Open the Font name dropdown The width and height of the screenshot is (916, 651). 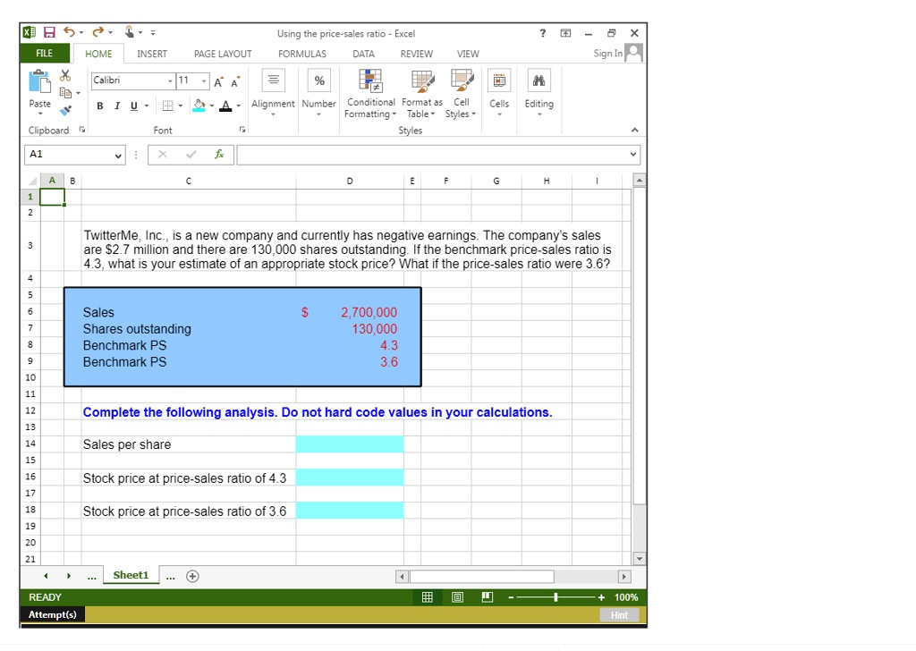click(x=169, y=80)
